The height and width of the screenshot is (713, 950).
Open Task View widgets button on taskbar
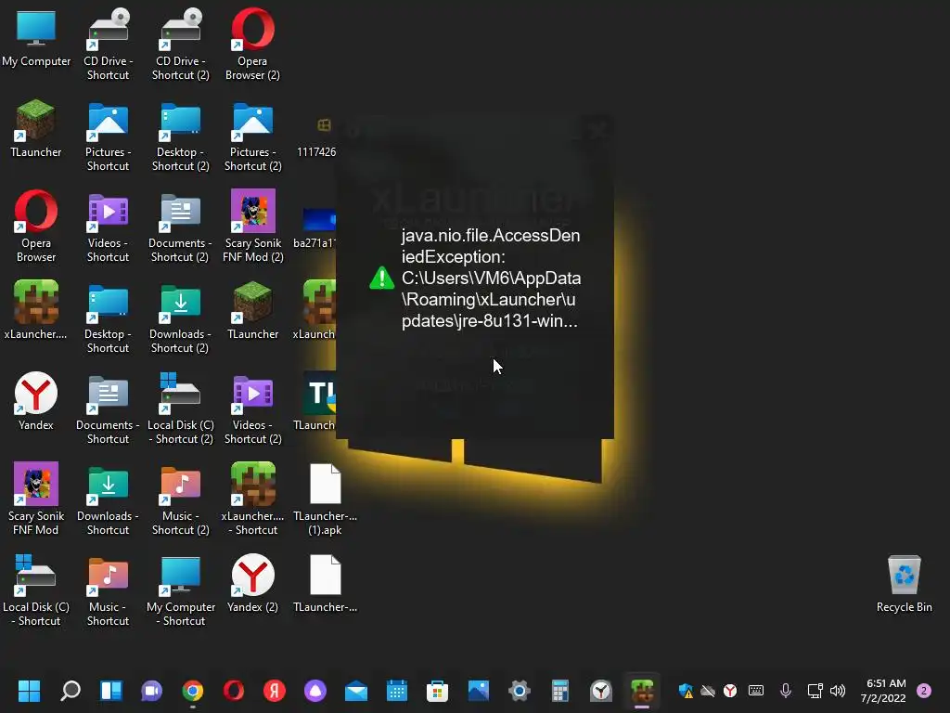point(111,691)
